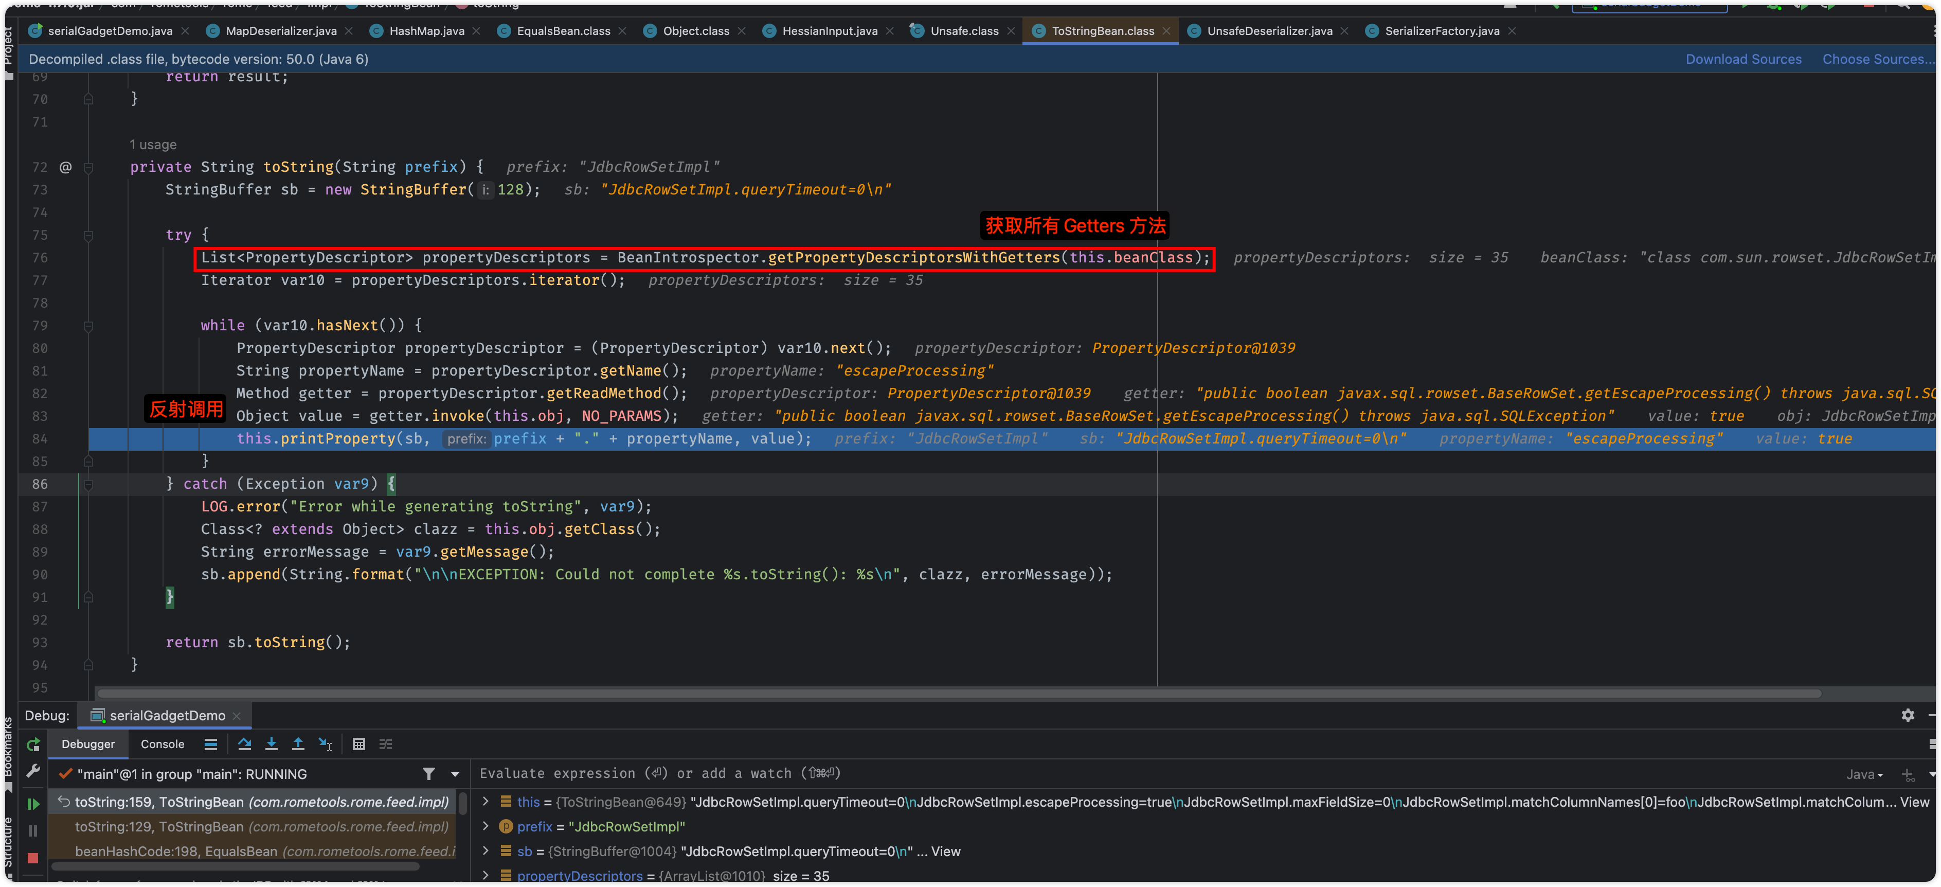
Task: Click the frames list horizontal scrollbar
Action: point(235,866)
